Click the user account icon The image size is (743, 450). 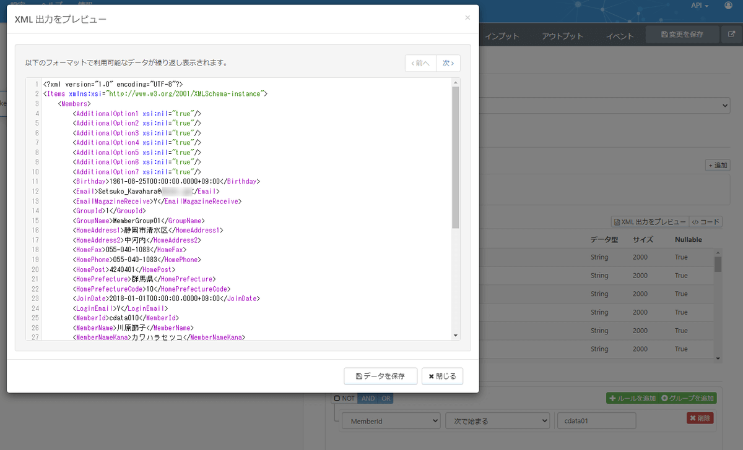[728, 6]
